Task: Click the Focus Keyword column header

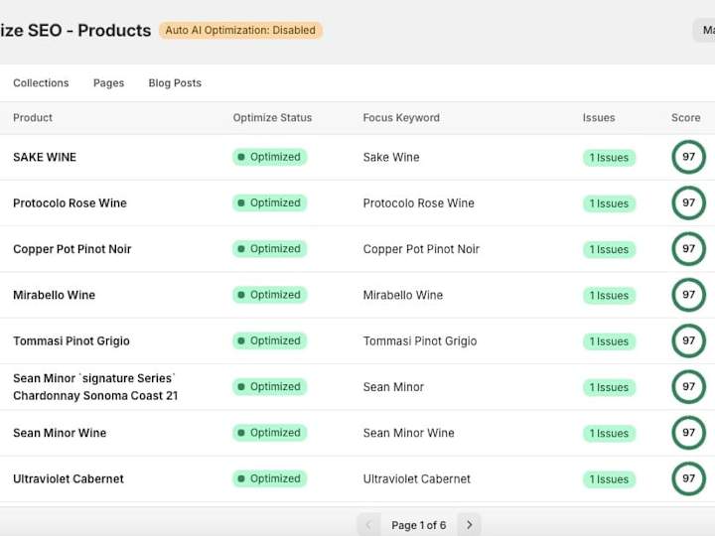Action: (401, 117)
